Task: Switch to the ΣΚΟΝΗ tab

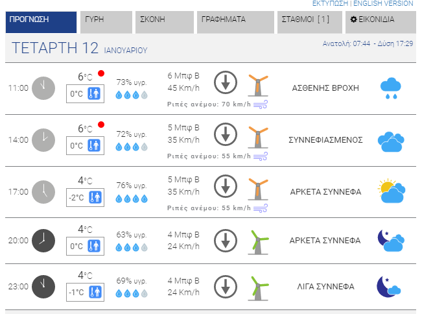Action: 163,20
